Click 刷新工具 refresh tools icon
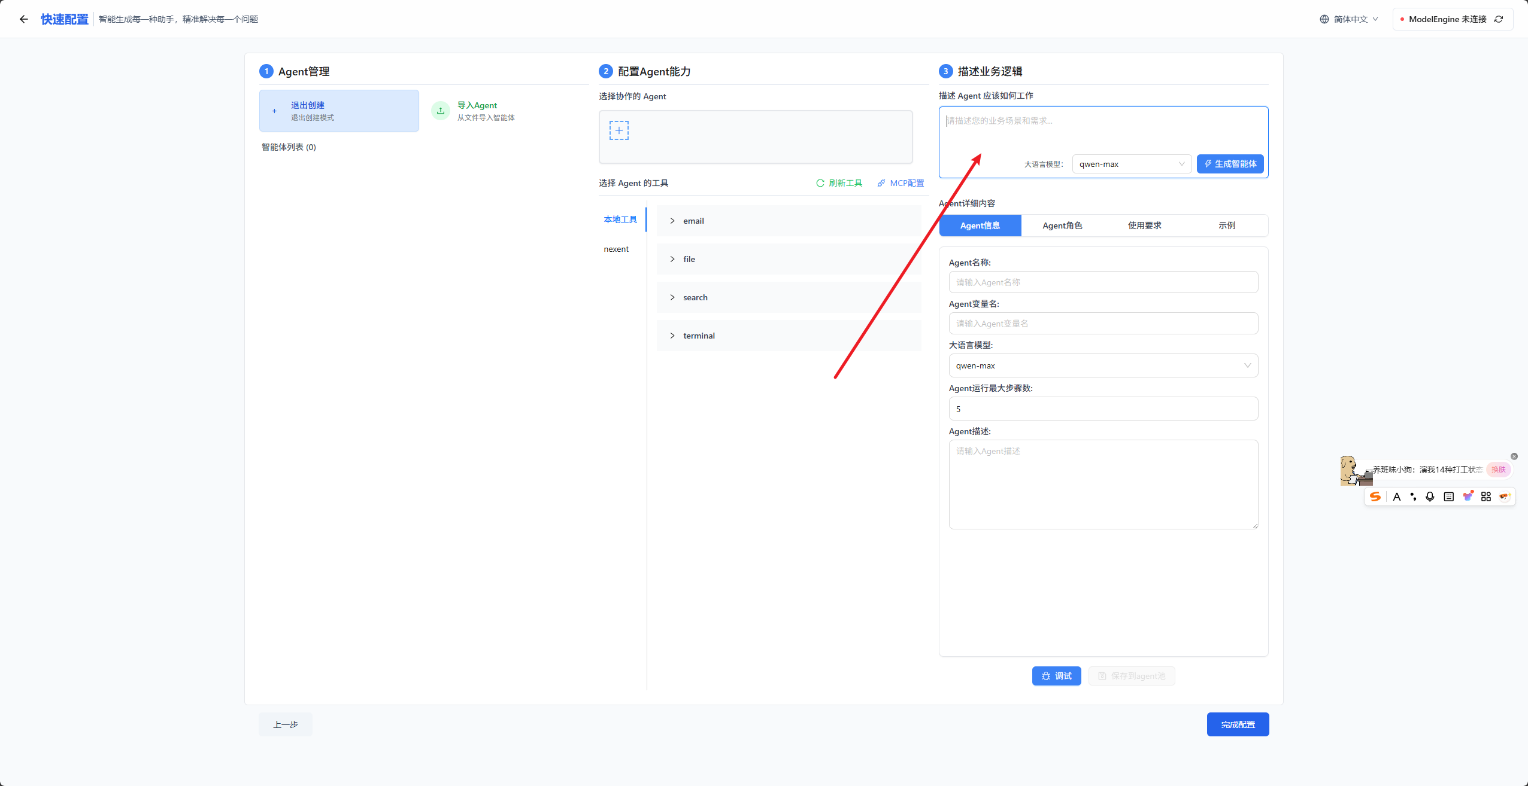 click(x=820, y=183)
